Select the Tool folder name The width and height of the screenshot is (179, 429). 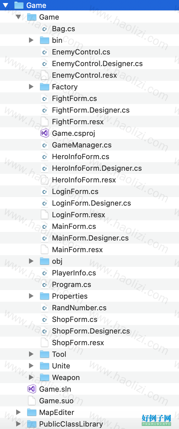point(59,354)
